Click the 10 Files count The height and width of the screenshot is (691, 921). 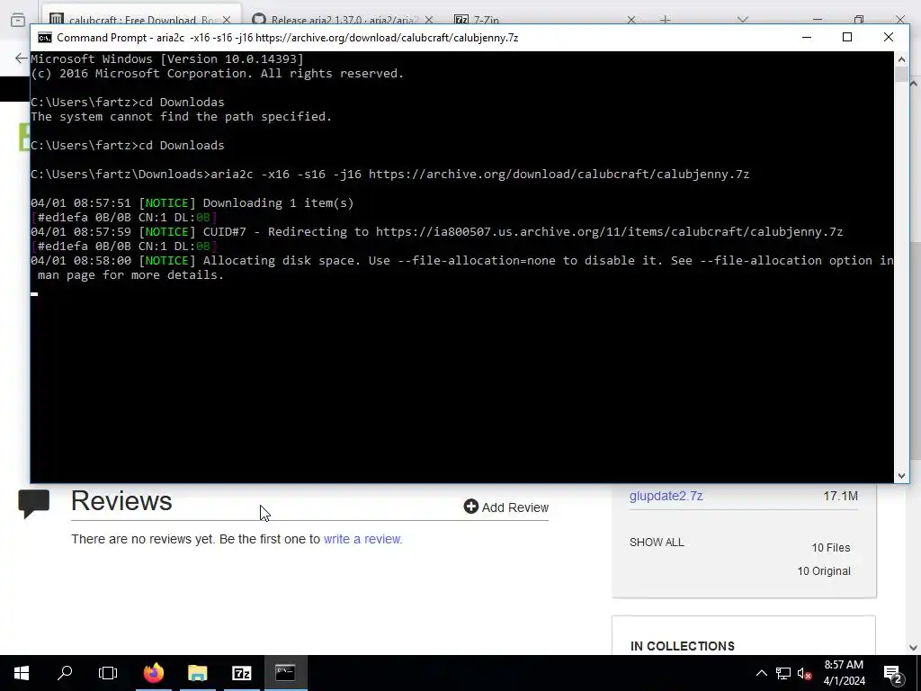tap(830, 548)
